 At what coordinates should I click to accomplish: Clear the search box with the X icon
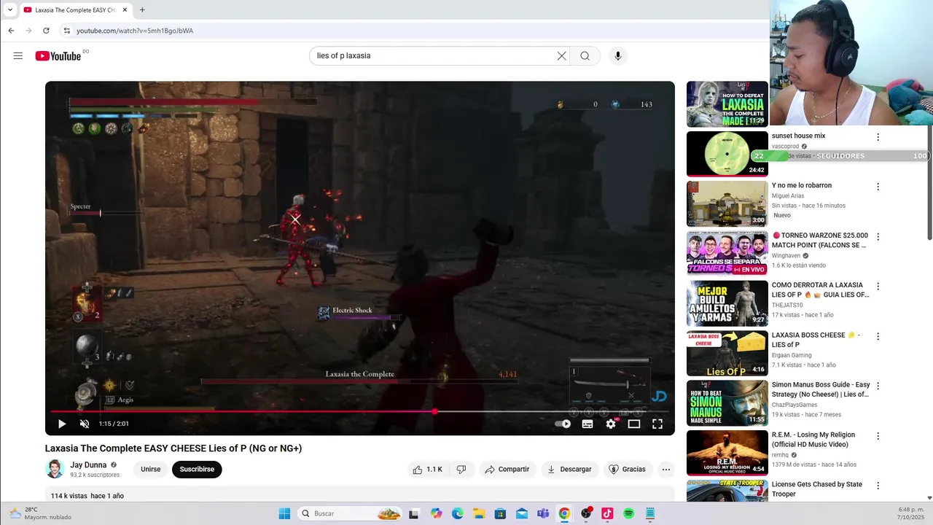(x=561, y=56)
